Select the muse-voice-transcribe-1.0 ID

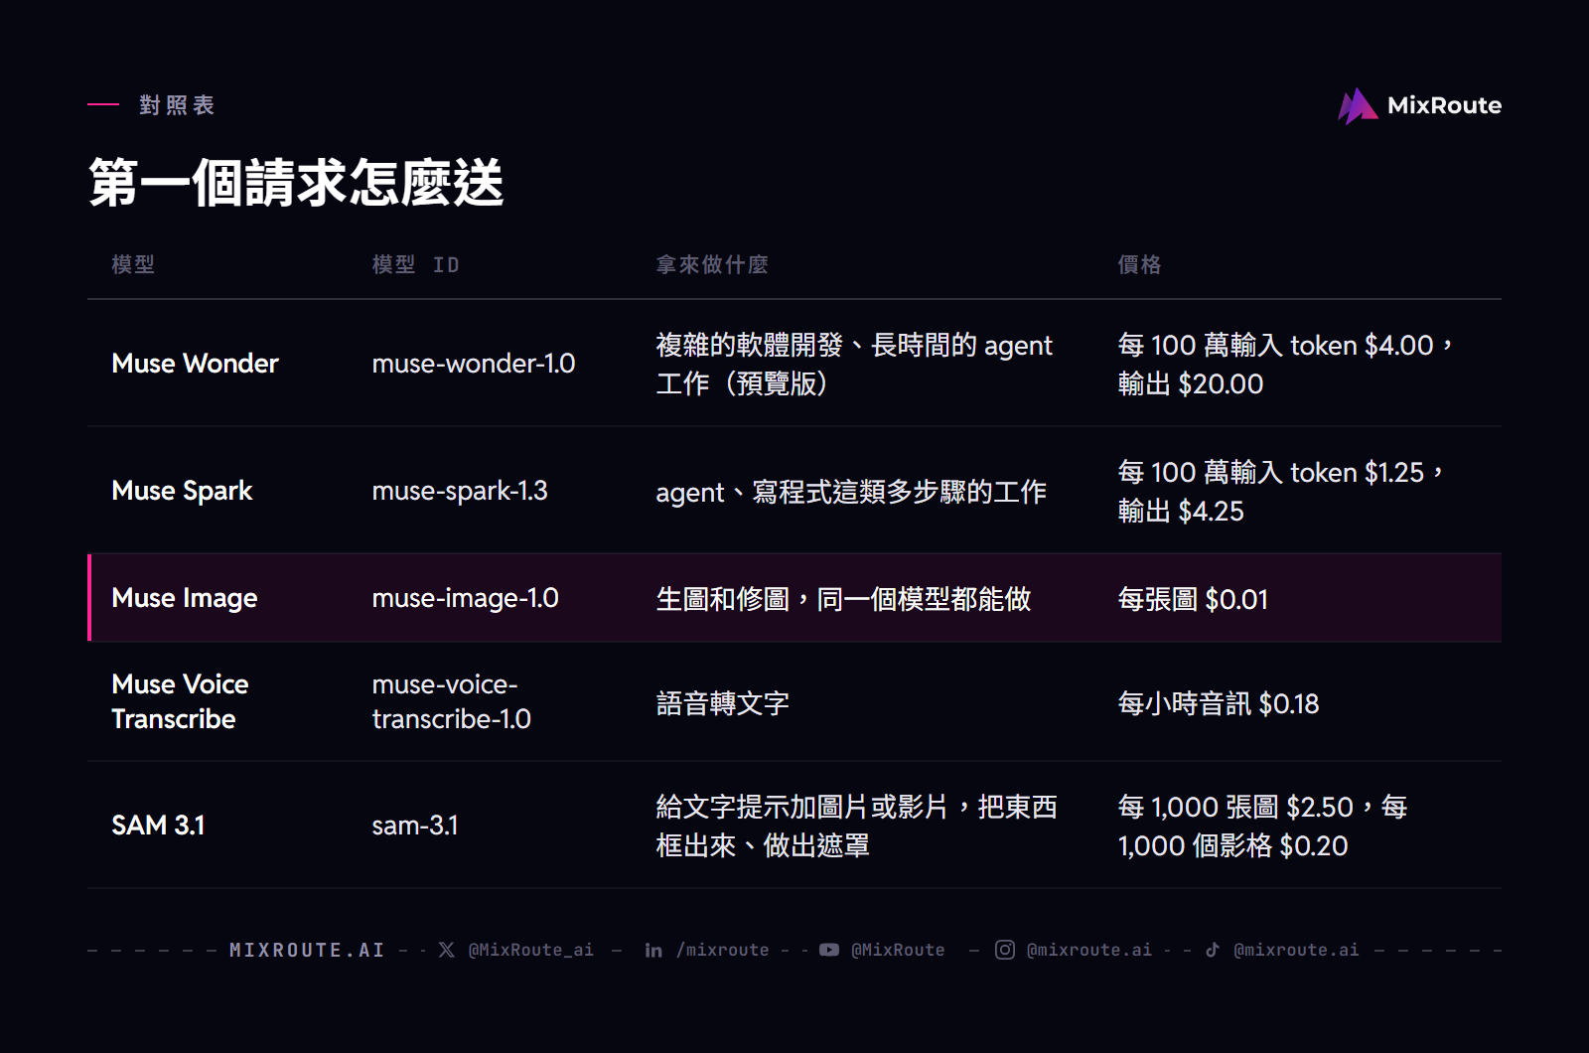pos(451,701)
